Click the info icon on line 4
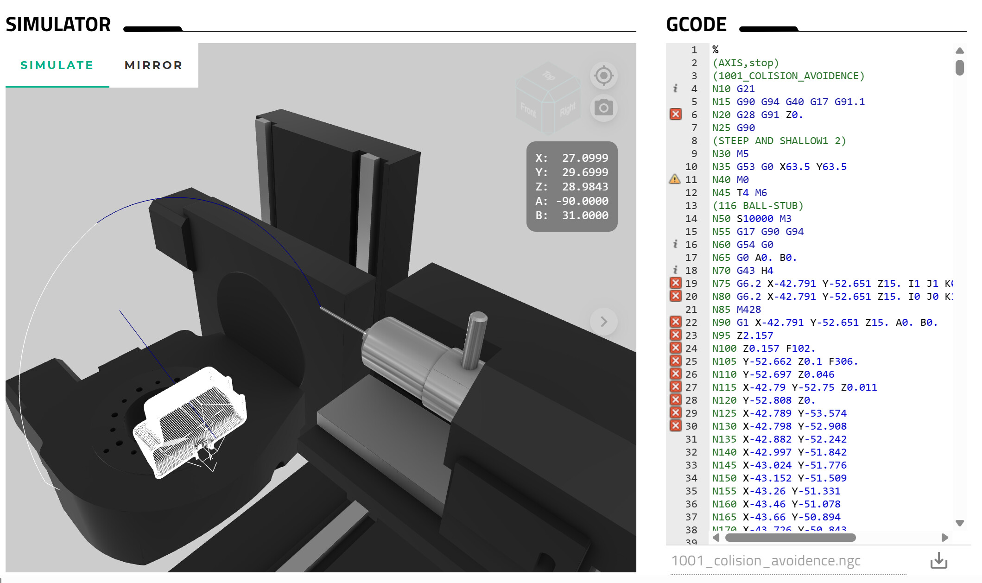Screen dimensions: 982x583 tap(675, 89)
